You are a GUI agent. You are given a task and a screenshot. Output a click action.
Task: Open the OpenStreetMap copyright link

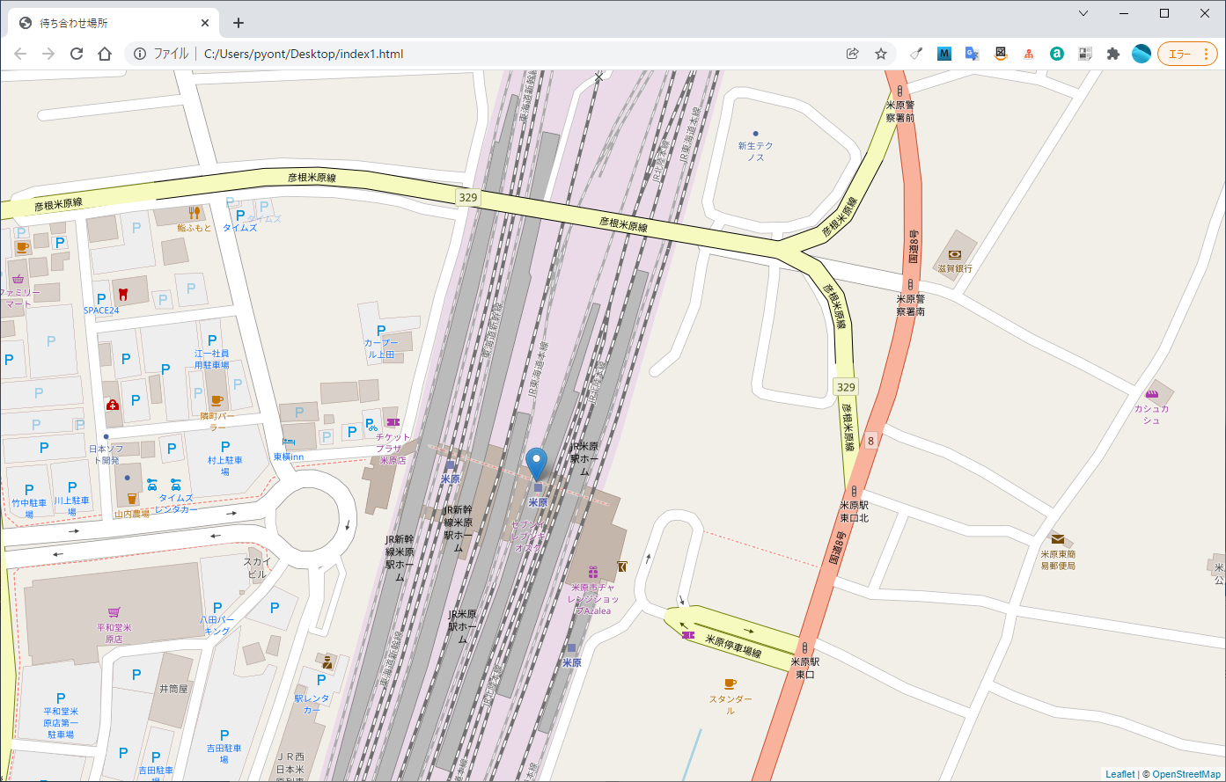(1186, 774)
